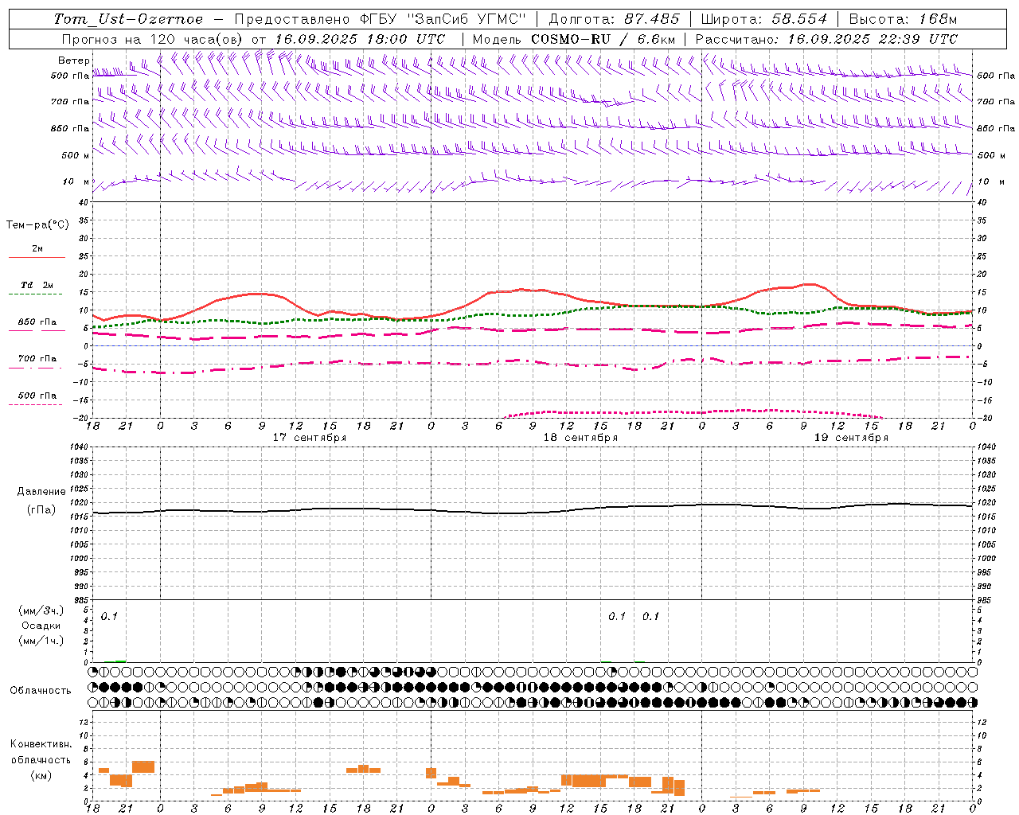The width and height of the screenshot is (1019, 815).
Task: Click the (км) unit label of convective panel
Action: point(41,775)
